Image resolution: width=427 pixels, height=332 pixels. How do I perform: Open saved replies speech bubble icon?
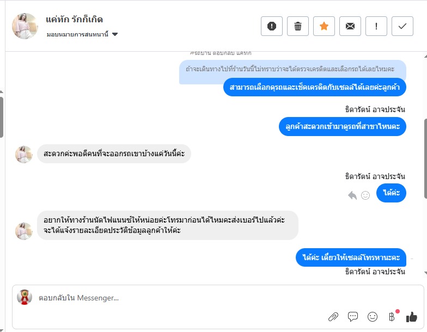(x=353, y=316)
